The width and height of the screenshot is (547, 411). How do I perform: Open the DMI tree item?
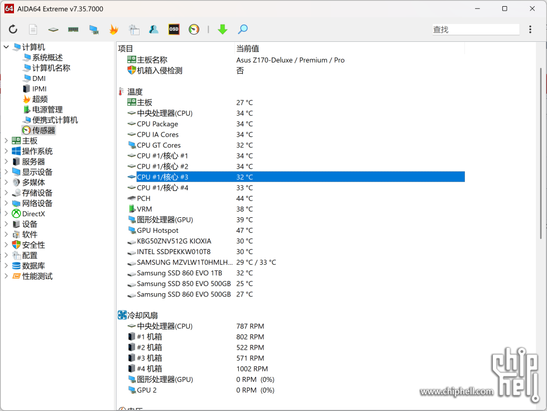coord(34,78)
